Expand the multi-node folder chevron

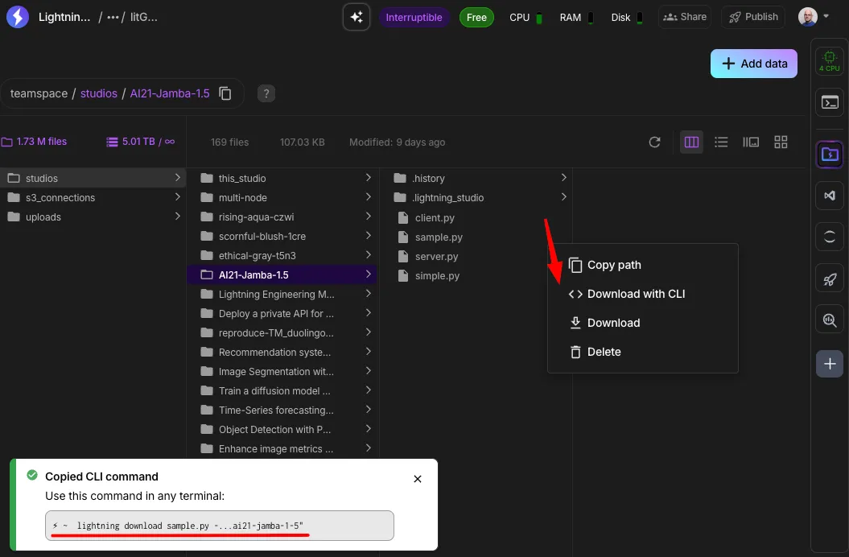pyautogui.click(x=369, y=196)
